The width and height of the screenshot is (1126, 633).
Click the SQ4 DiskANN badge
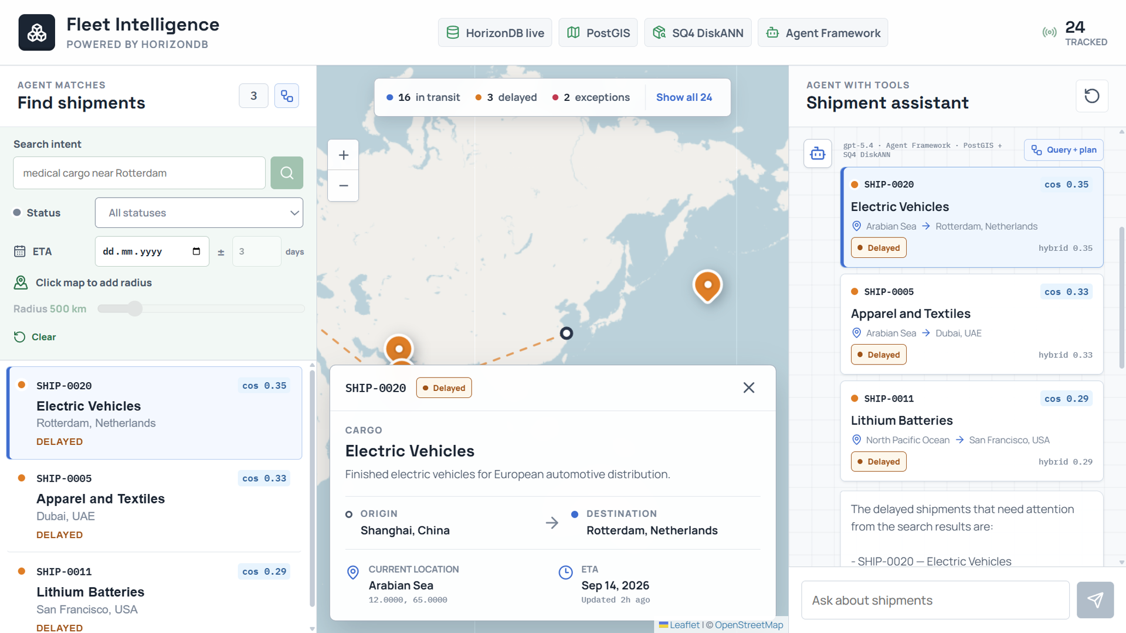coord(698,33)
